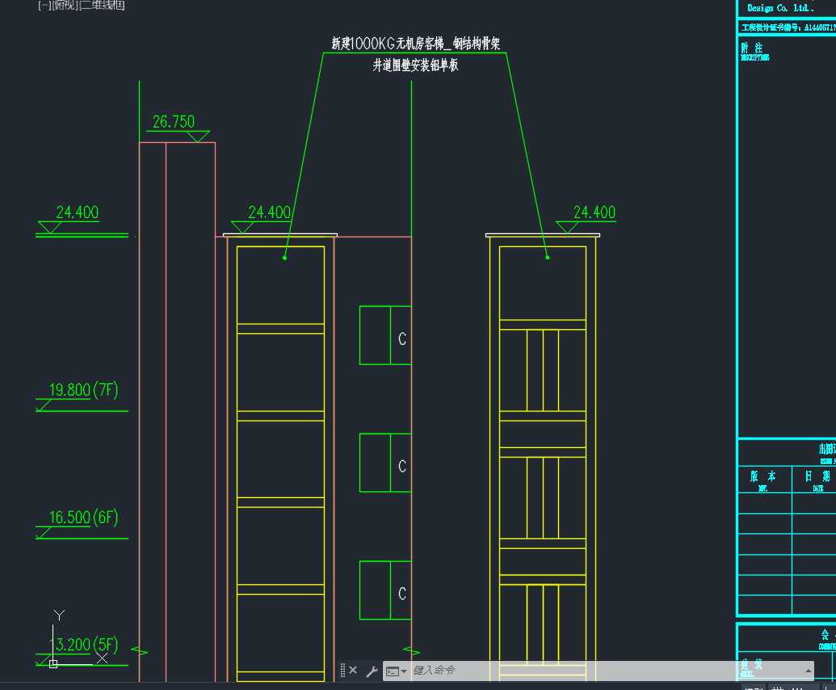Select the 26.750 elevation label
Viewport: 836px width, 690px height.
pyautogui.click(x=174, y=122)
